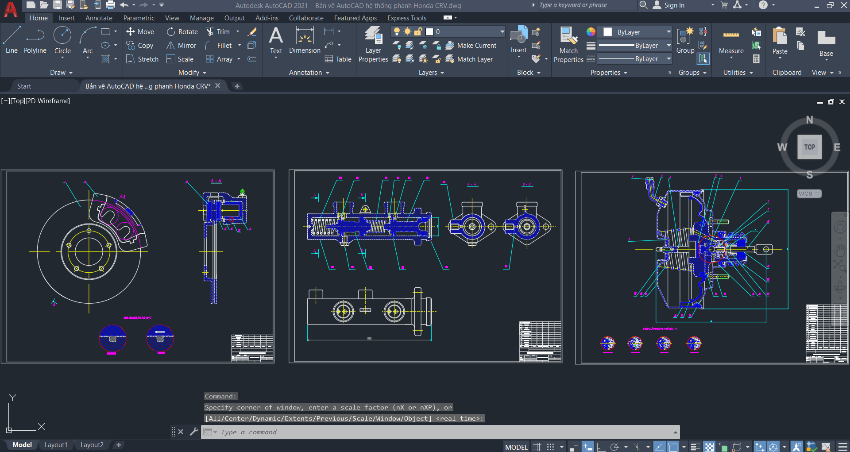Select the Arc draw tool
This screenshot has height=452, width=850.
(88, 41)
